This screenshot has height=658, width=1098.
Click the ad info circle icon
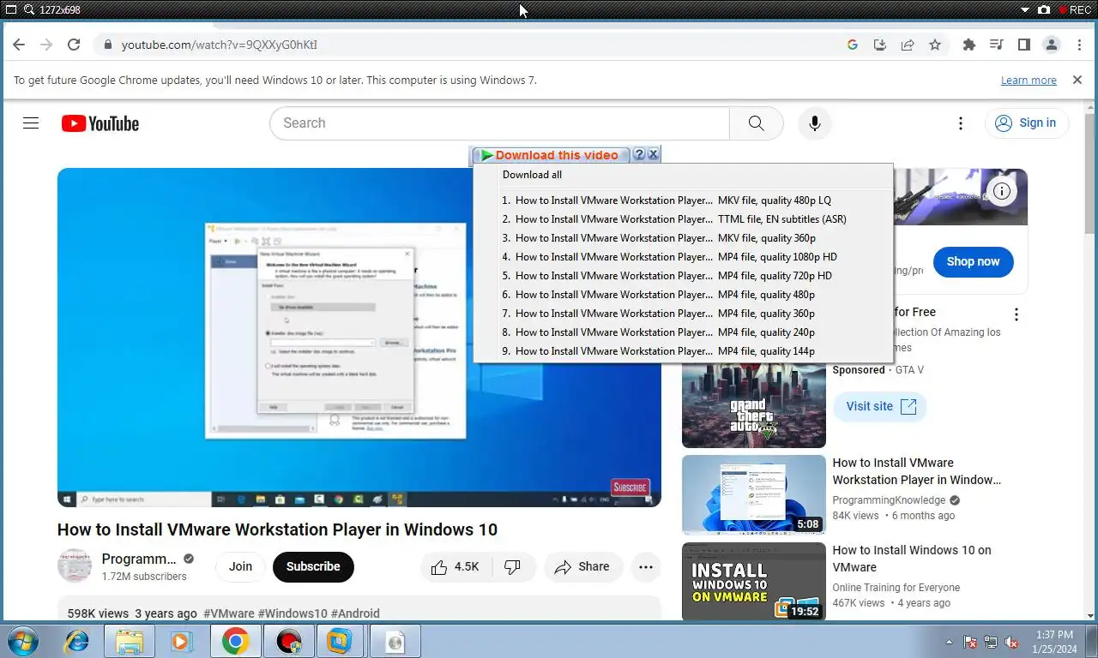coord(1001,191)
